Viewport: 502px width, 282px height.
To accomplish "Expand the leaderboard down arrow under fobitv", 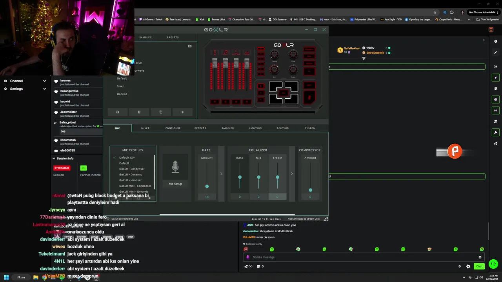I will pyautogui.click(x=364, y=58).
